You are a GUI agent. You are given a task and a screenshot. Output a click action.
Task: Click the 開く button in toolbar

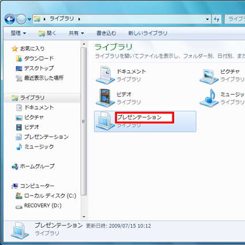click(47, 33)
